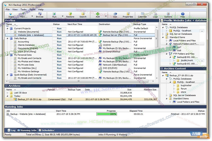212x141 pixels.
Task: Open the Help menu
Action: pyautogui.click(x=41, y=9)
